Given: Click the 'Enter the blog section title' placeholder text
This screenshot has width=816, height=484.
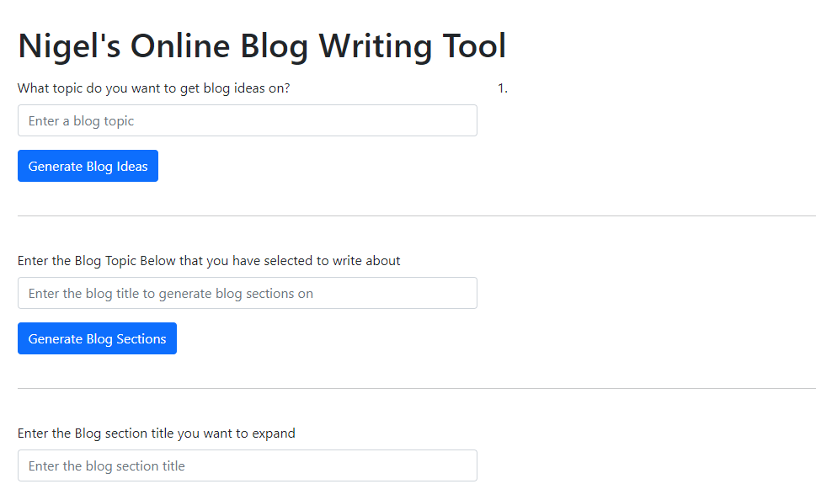Looking at the screenshot, I should (107, 465).
